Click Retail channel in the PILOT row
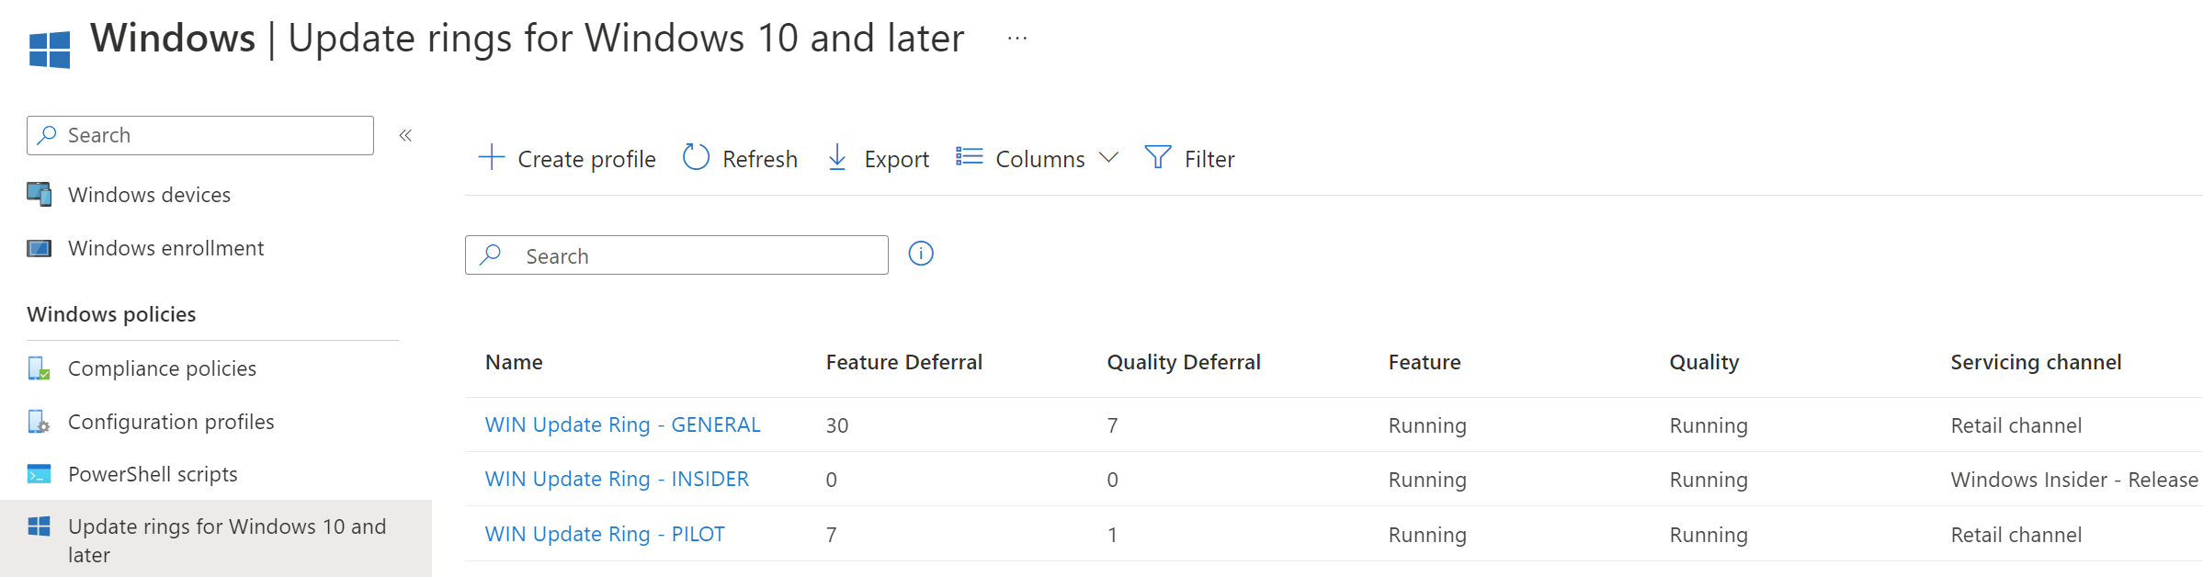The image size is (2203, 577). click(2016, 535)
